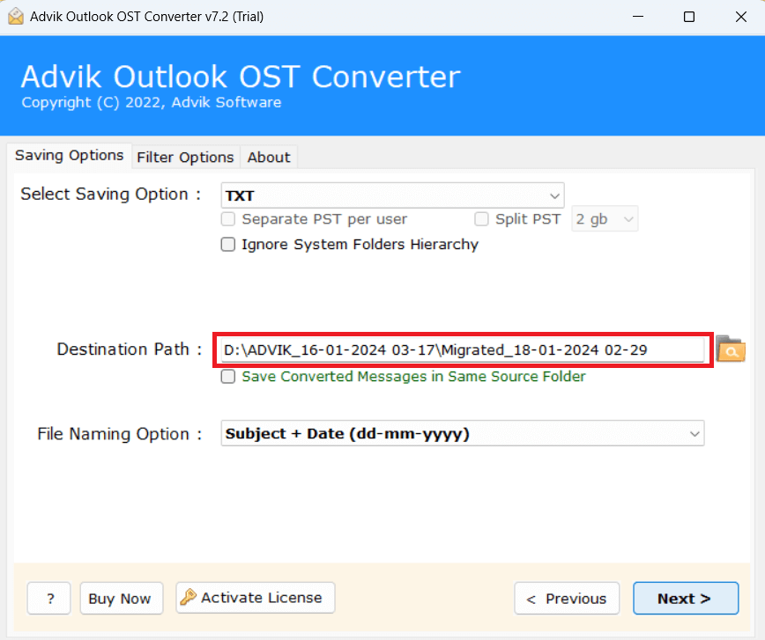Toggle Ignore System Folders Hierarchy checkbox
The height and width of the screenshot is (640, 765).
[228, 244]
